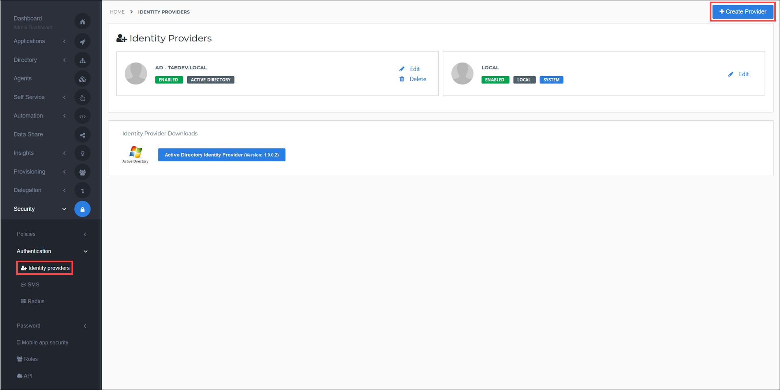Expand the Password submenu chevron
Screen dimensions: 780x390
pyautogui.click(x=85, y=326)
